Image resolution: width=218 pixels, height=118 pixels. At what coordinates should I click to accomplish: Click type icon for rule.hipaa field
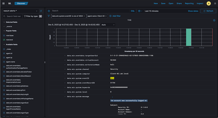tap(4, 35)
